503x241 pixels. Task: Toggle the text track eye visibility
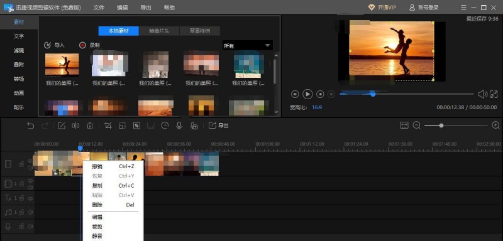point(30,198)
